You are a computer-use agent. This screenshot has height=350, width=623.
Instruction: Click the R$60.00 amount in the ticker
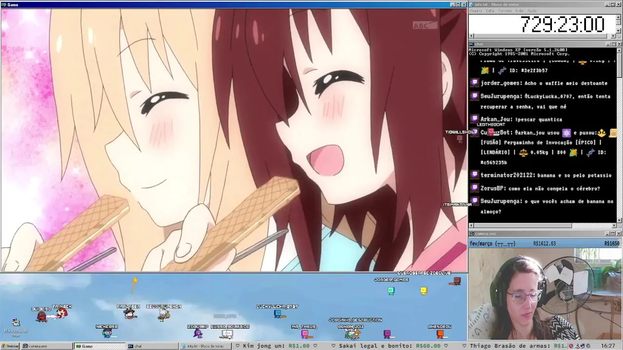click(x=429, y=346)
